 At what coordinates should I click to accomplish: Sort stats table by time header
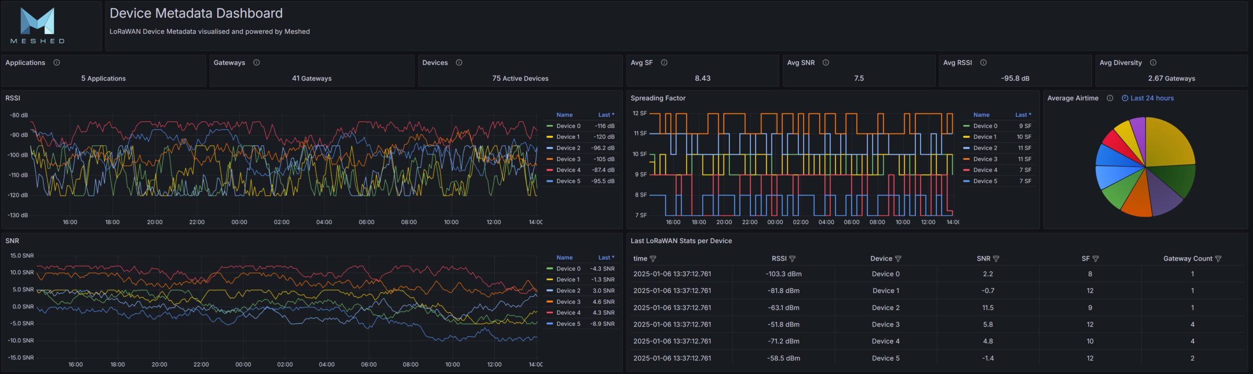pyautogui.click(x=640, y=259)
